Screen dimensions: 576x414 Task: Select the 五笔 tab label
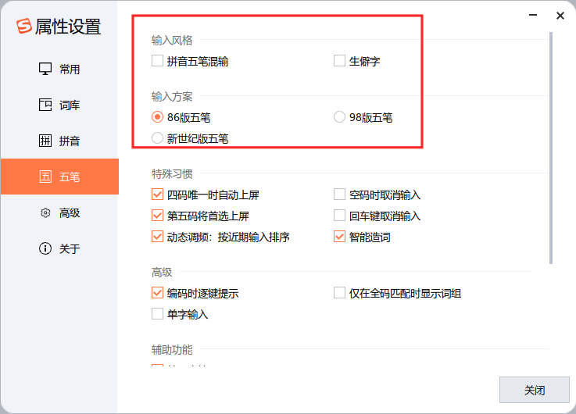click(x=70, y=177)
